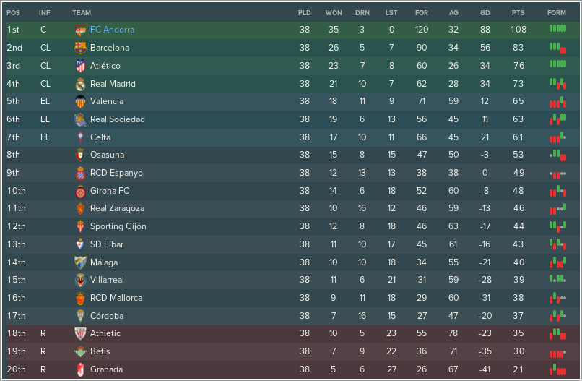This screenshot has width=582, height=381.
Task: Open Real Sociedad team page
Action: [117, 119]
